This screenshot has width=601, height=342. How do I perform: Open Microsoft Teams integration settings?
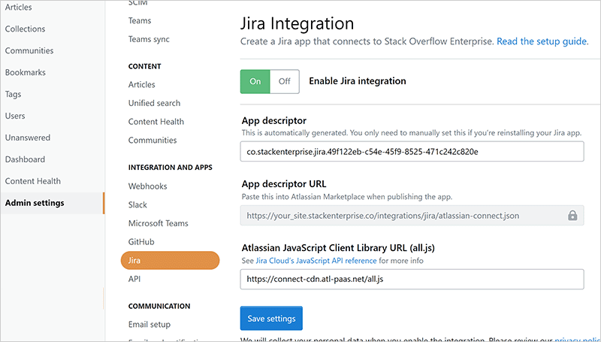(159, 223)
